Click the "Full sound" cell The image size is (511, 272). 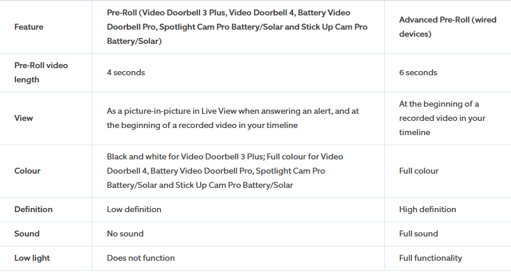[419, 233]
